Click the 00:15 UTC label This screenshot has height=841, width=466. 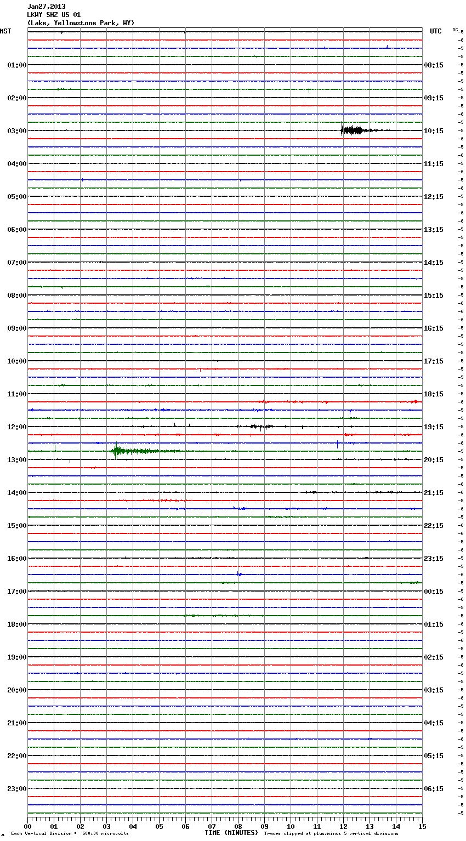pyautogui.click(x=434, y=592)
